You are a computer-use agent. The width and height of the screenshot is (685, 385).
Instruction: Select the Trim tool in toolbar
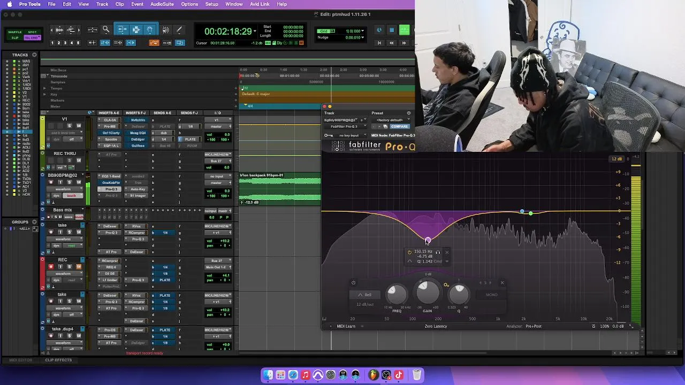tap(121, 30)
